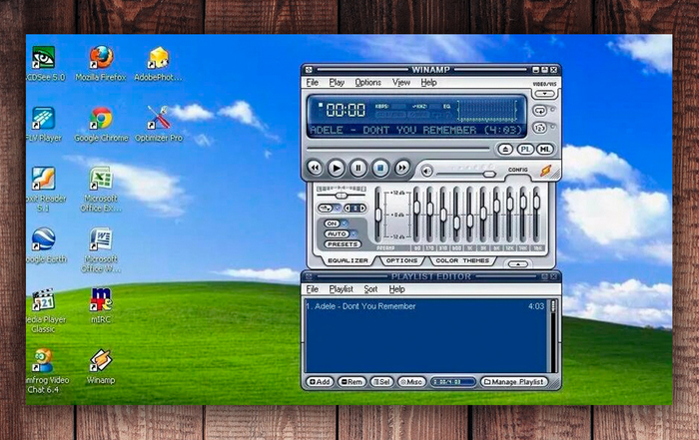This screenshot has height=440, width=699.
Task: Click the Winamp lightning bolt logo
Action: coord(546,171)
